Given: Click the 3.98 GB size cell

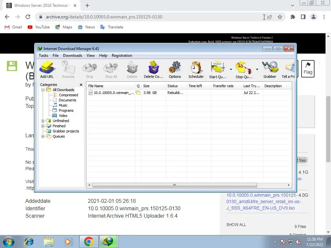Looking at the screenshot, I should 150,93.
